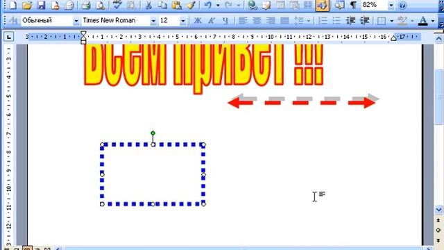Open a file with the folder icon
Image resolution: width=444 pixels, height=250 pixels.
coord(27,5)
